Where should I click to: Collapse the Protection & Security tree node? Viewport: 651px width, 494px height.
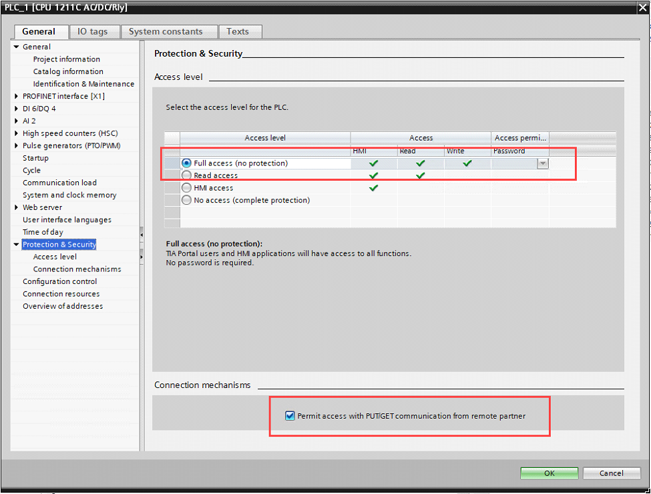tap(17, 245)
